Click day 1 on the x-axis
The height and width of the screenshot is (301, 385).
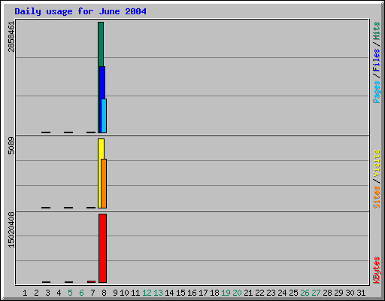(x=25, y=293)
